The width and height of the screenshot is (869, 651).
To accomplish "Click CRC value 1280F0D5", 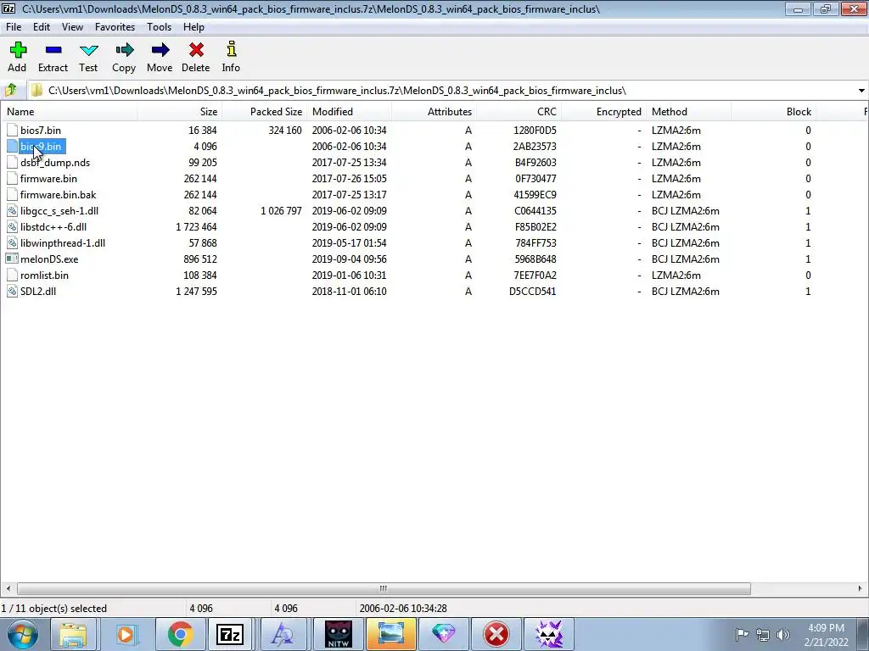I will coord(535,130).
